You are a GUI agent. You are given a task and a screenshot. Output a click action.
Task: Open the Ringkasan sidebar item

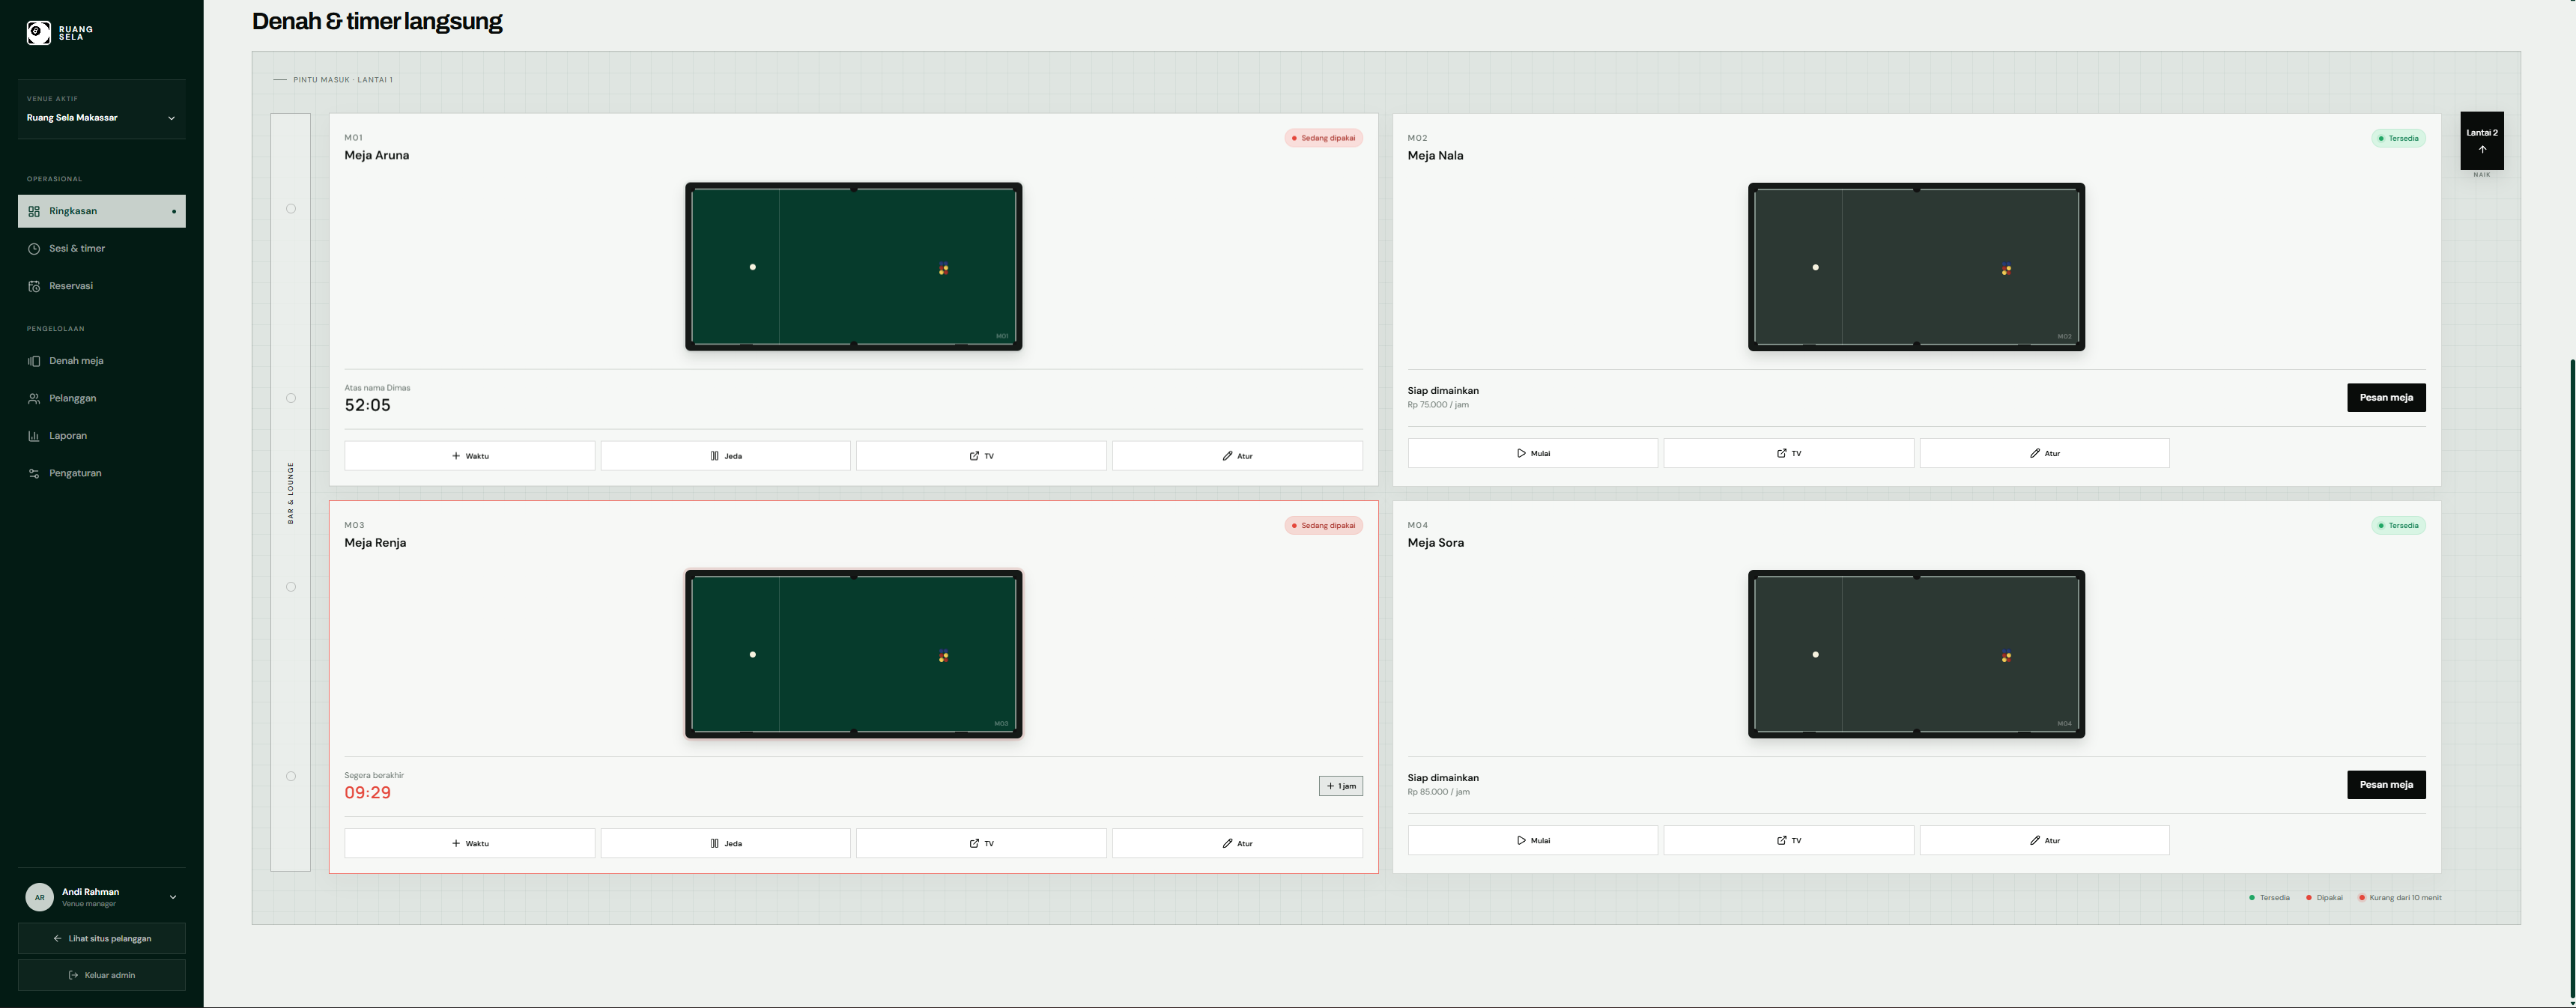pos(102,211)
